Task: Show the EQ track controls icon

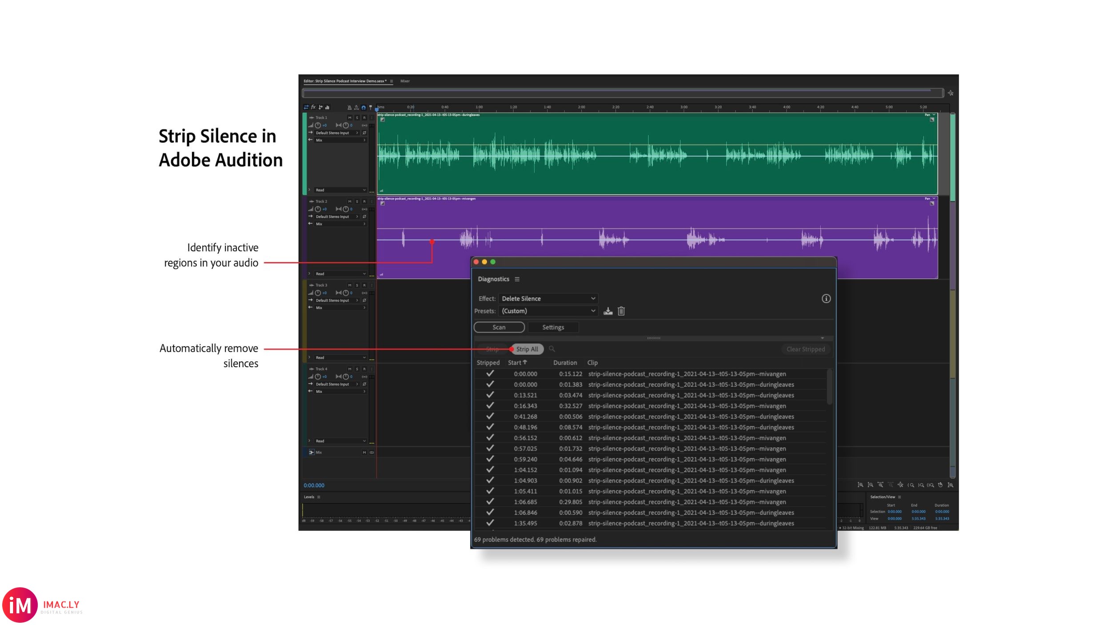Action: coord(328,107)
